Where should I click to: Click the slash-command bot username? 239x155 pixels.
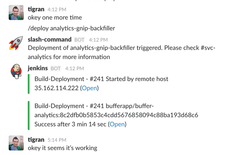[x=49, y=39]
